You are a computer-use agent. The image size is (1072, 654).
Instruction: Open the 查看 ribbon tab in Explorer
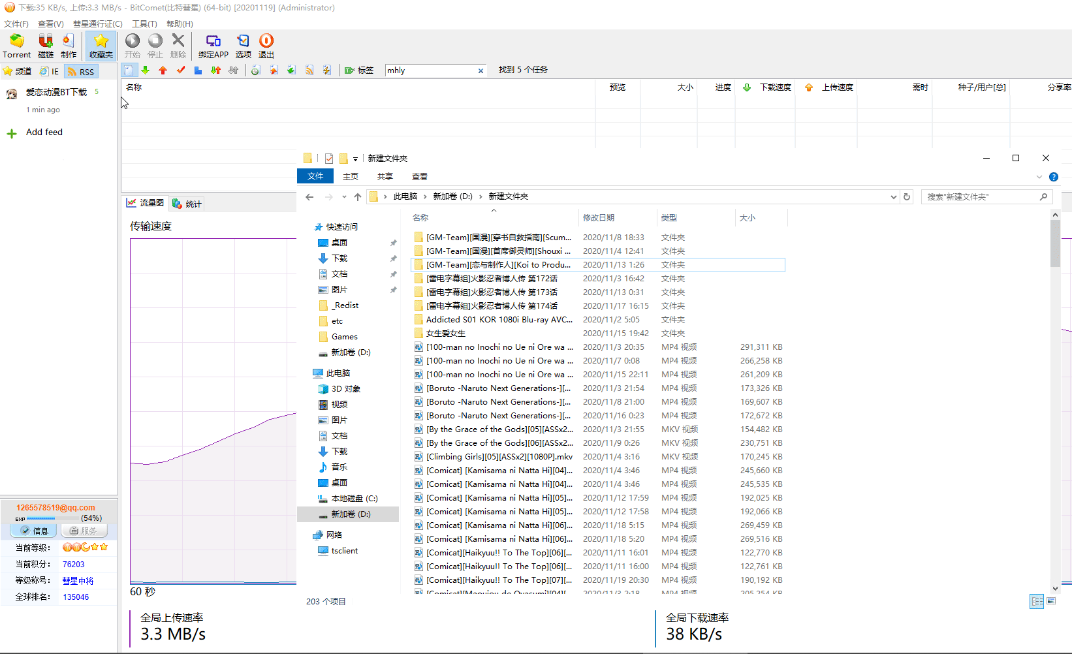(420, 176)
